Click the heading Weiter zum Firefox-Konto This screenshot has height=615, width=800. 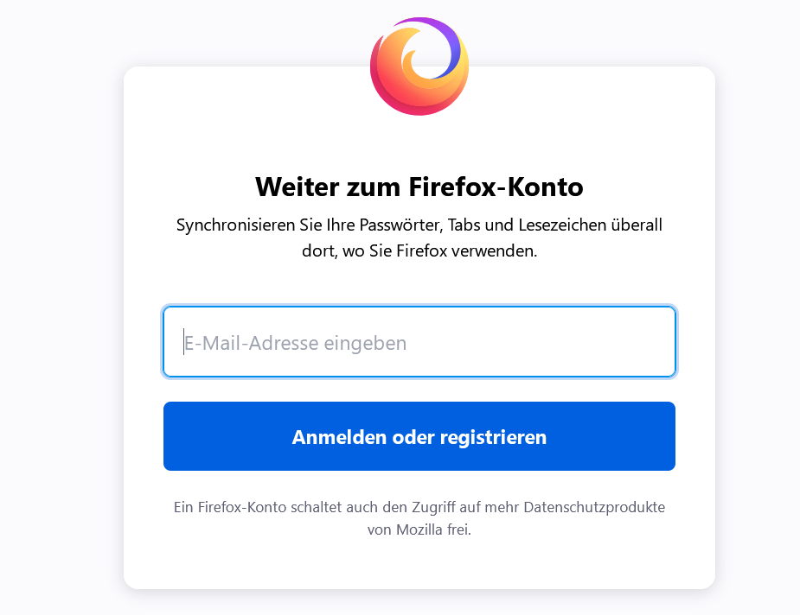(419, 187)
